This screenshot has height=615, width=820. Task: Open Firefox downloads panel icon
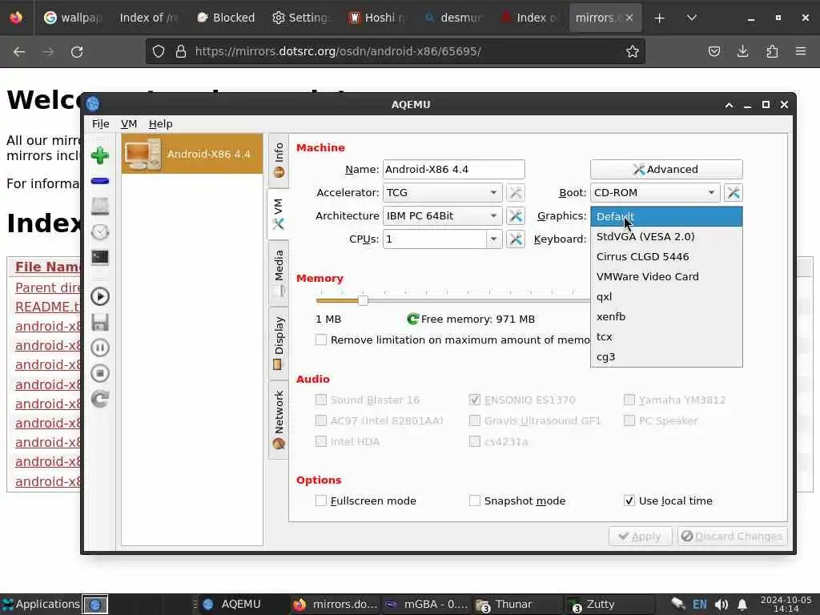742,51
